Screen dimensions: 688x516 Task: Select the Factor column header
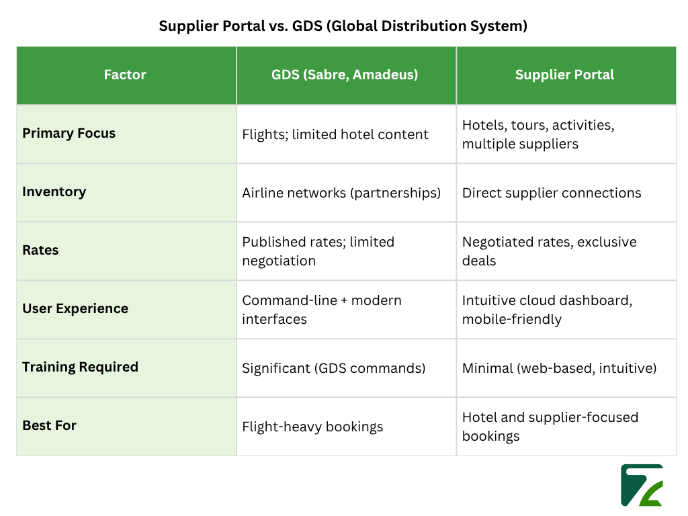click(125, 75)
